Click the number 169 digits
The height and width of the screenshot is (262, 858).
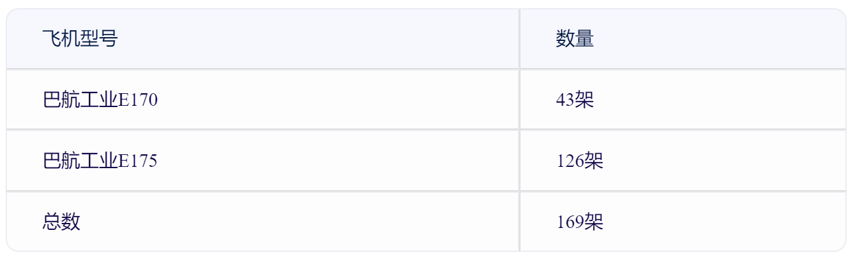point(570,222)
